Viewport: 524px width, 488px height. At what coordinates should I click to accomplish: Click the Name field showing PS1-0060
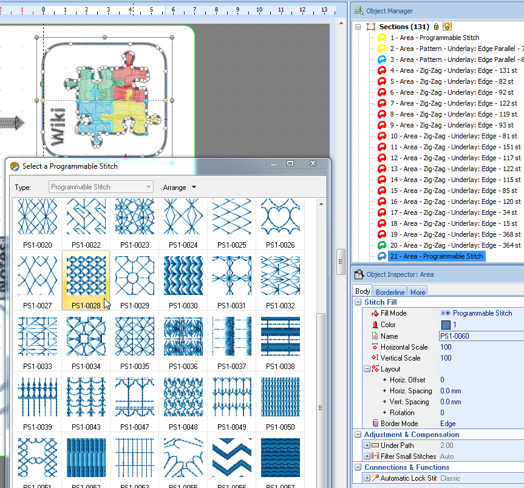point(480,336)
